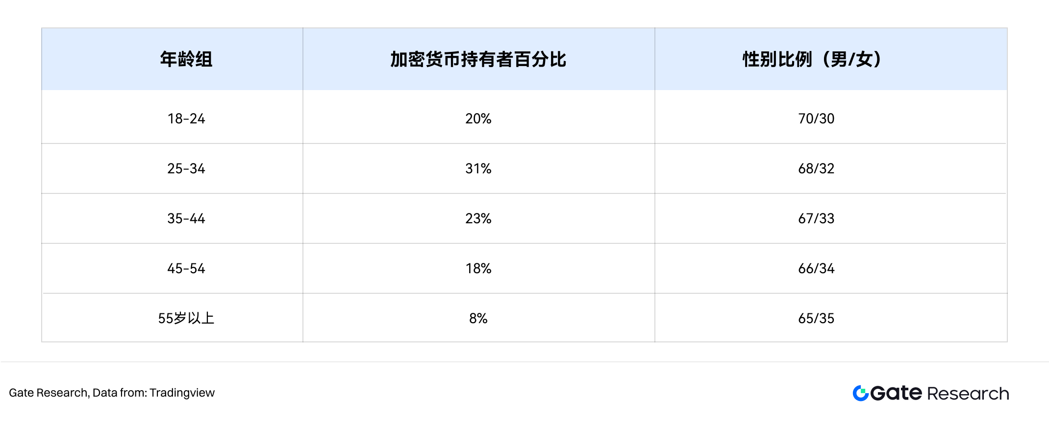Viewport: 1049px width, 425px height.
Task: Select the 年龄组 column header
Action: point(186,59)
